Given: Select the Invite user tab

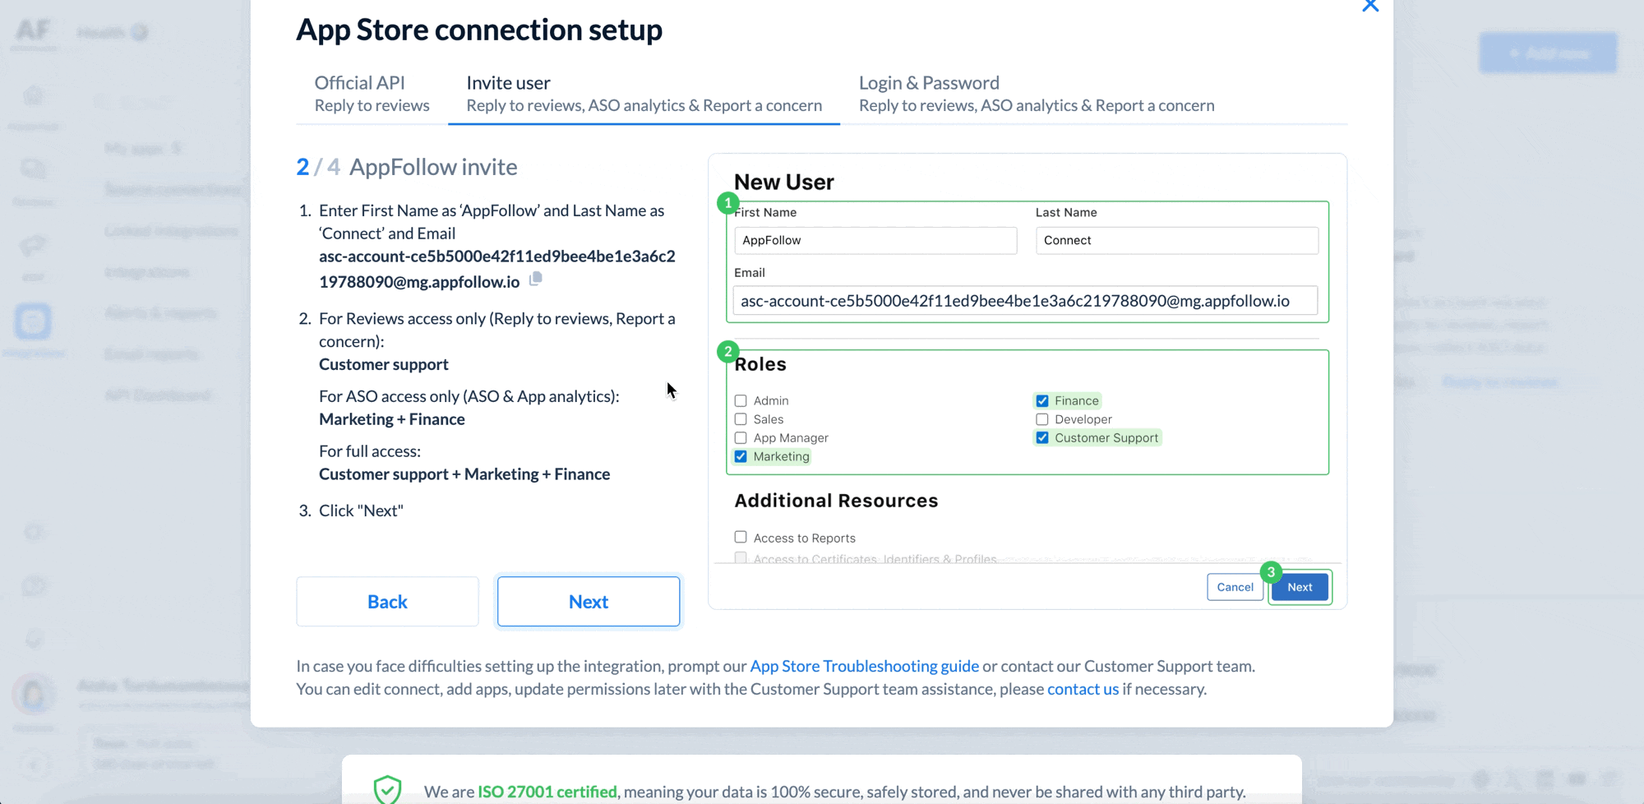Looking at the screenshot, I should (644, 94).
